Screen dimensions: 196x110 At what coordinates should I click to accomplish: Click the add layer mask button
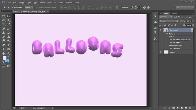(x=174, y=108)
